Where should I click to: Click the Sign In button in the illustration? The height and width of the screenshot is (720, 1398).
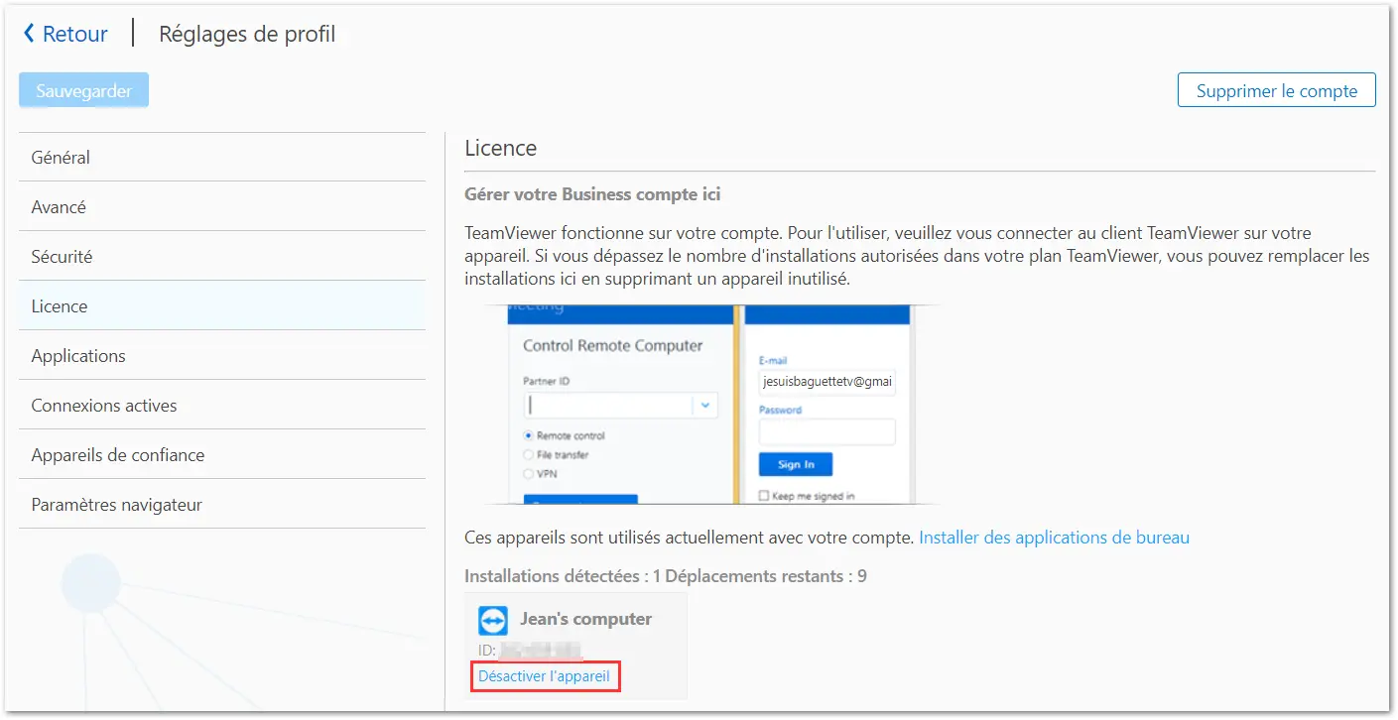[x=796, y=464]
